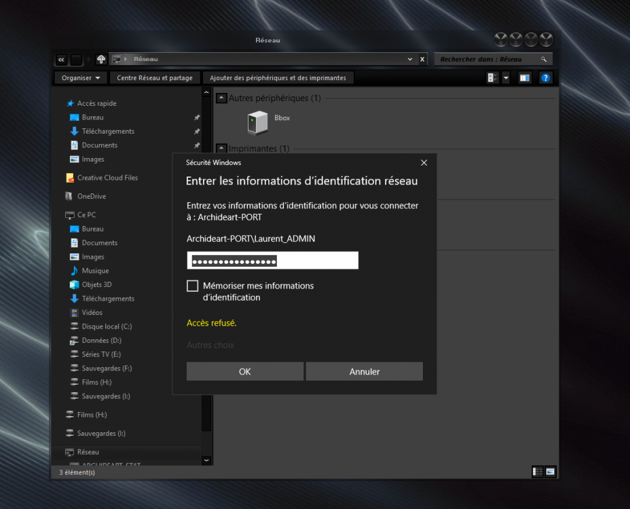
Task: Expand the address bar history dropdown
Action: pos(410,60)
